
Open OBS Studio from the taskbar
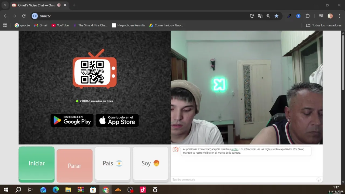130,190
